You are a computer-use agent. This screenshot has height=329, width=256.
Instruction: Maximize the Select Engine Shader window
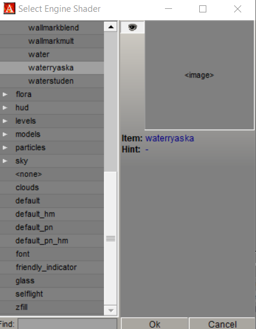(203, 9)
